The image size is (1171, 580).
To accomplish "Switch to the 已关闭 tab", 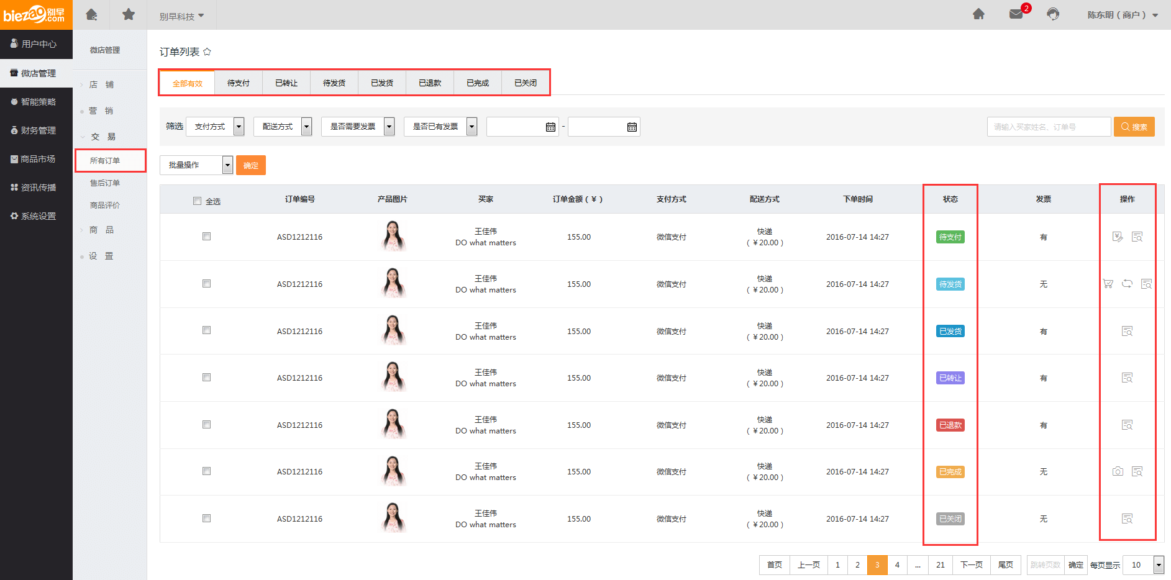I will [x=526, y=83].
